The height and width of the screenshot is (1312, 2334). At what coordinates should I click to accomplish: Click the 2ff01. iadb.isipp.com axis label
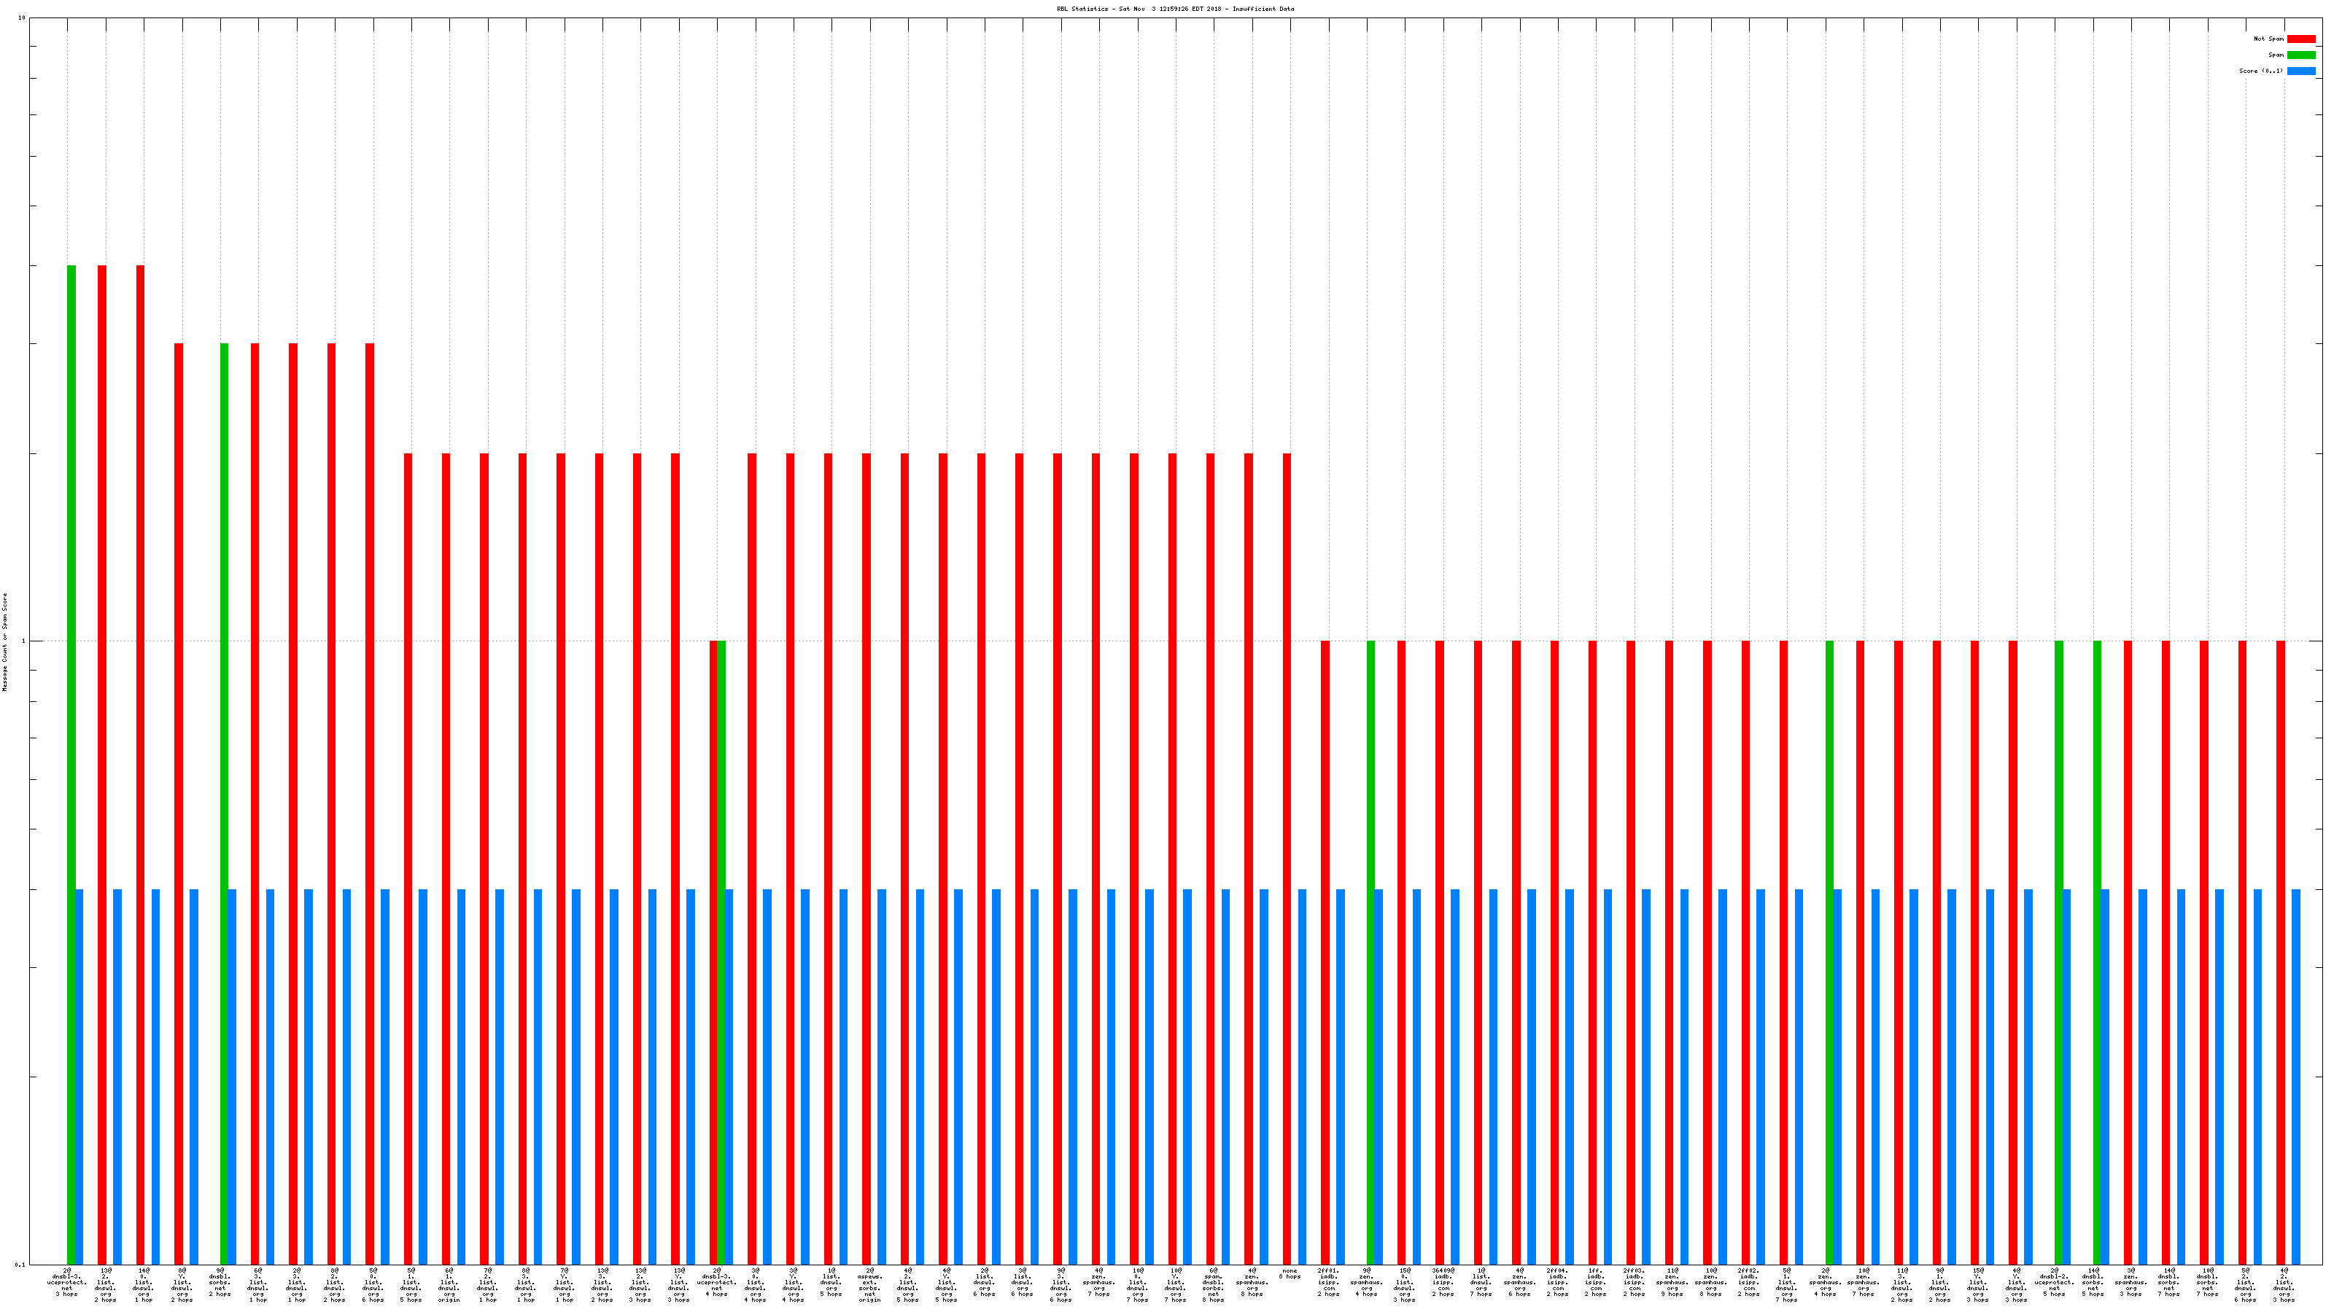click(1328, 1282)
